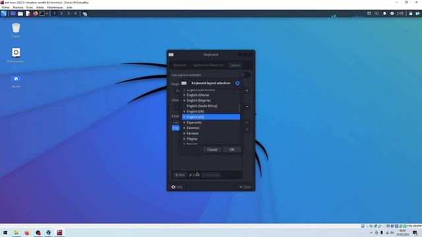422x237 pixels.
Task: Select Esperanto layout
Action: [x=211, y=122]
